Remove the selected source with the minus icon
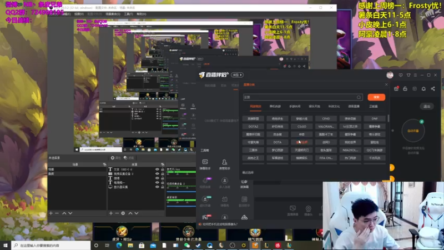This screenshot has height=250, width=444. [x=117, y=213]
